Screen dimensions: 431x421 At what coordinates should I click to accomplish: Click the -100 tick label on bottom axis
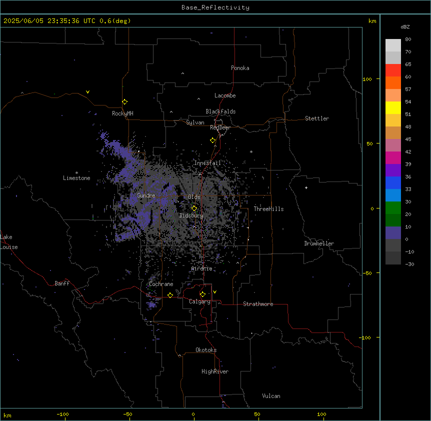pyautogui.click(x=62, y=414)
